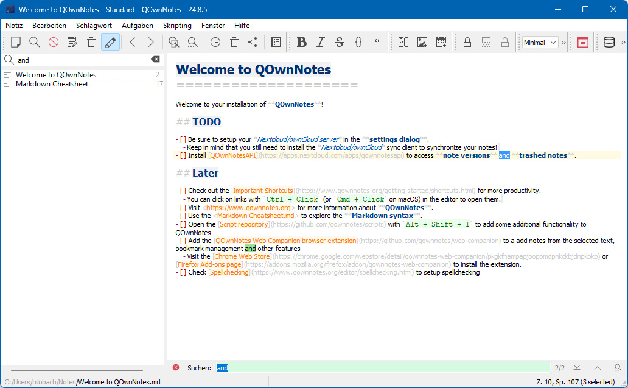628x388 pixels.
Task: Open the Schlagwort menu
Action: [94, 25]
